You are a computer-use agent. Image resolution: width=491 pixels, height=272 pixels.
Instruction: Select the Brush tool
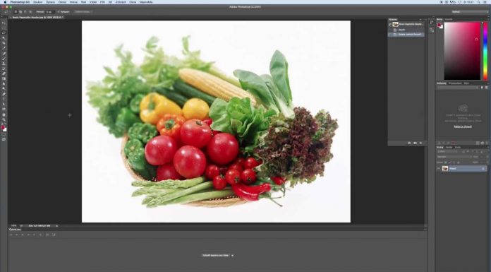click(x=4, y=59)
